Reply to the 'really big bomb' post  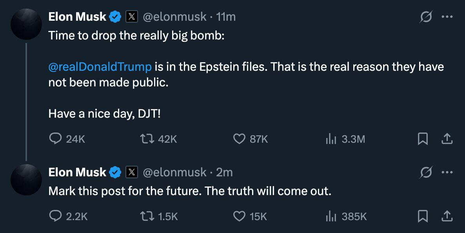[55, 139]
